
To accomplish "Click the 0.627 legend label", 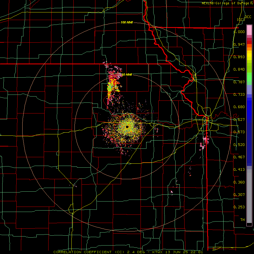I will click(239, 120).
